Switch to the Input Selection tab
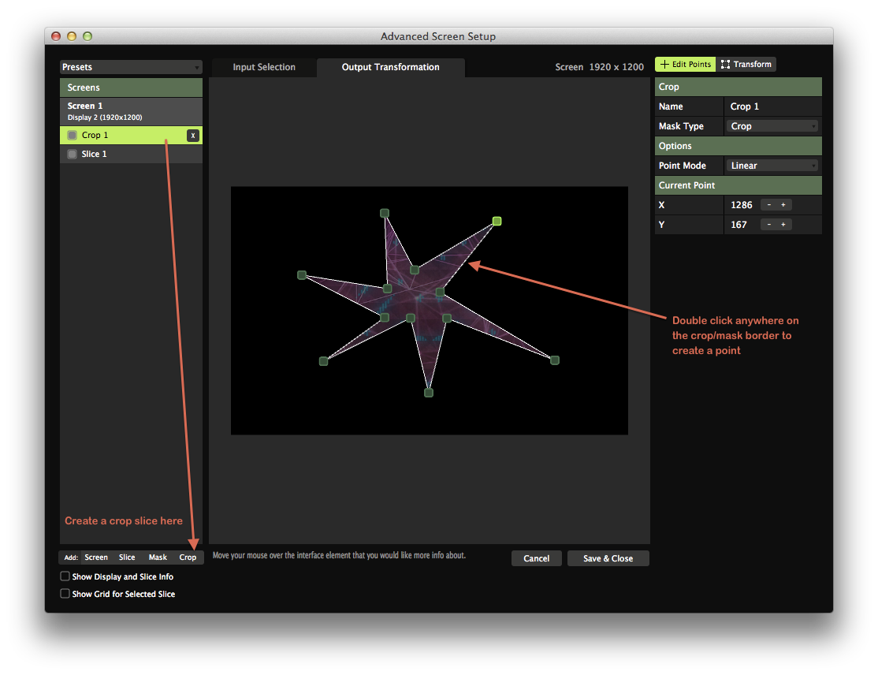 (x=264, y=68)
